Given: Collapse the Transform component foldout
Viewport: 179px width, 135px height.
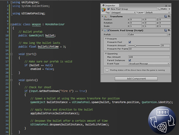Looking at the screenshot, I should (102, 16).
